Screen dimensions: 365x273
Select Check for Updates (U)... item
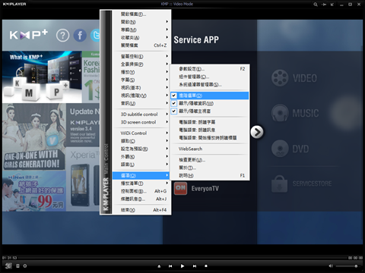tap(210, 160)
